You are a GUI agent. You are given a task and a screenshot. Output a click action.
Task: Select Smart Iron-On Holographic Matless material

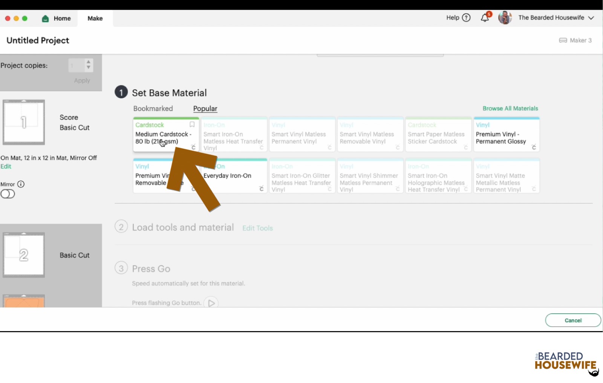[438, 176]
